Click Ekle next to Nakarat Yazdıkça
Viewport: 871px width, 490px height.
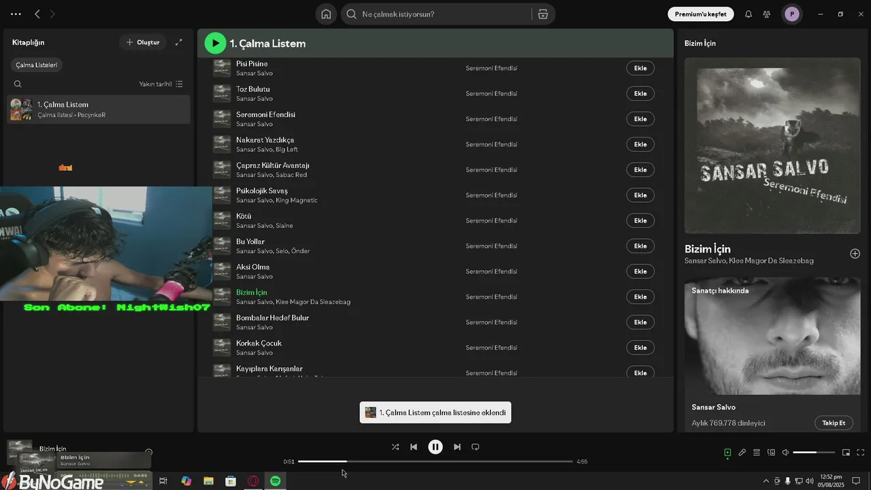click(640, 144)
